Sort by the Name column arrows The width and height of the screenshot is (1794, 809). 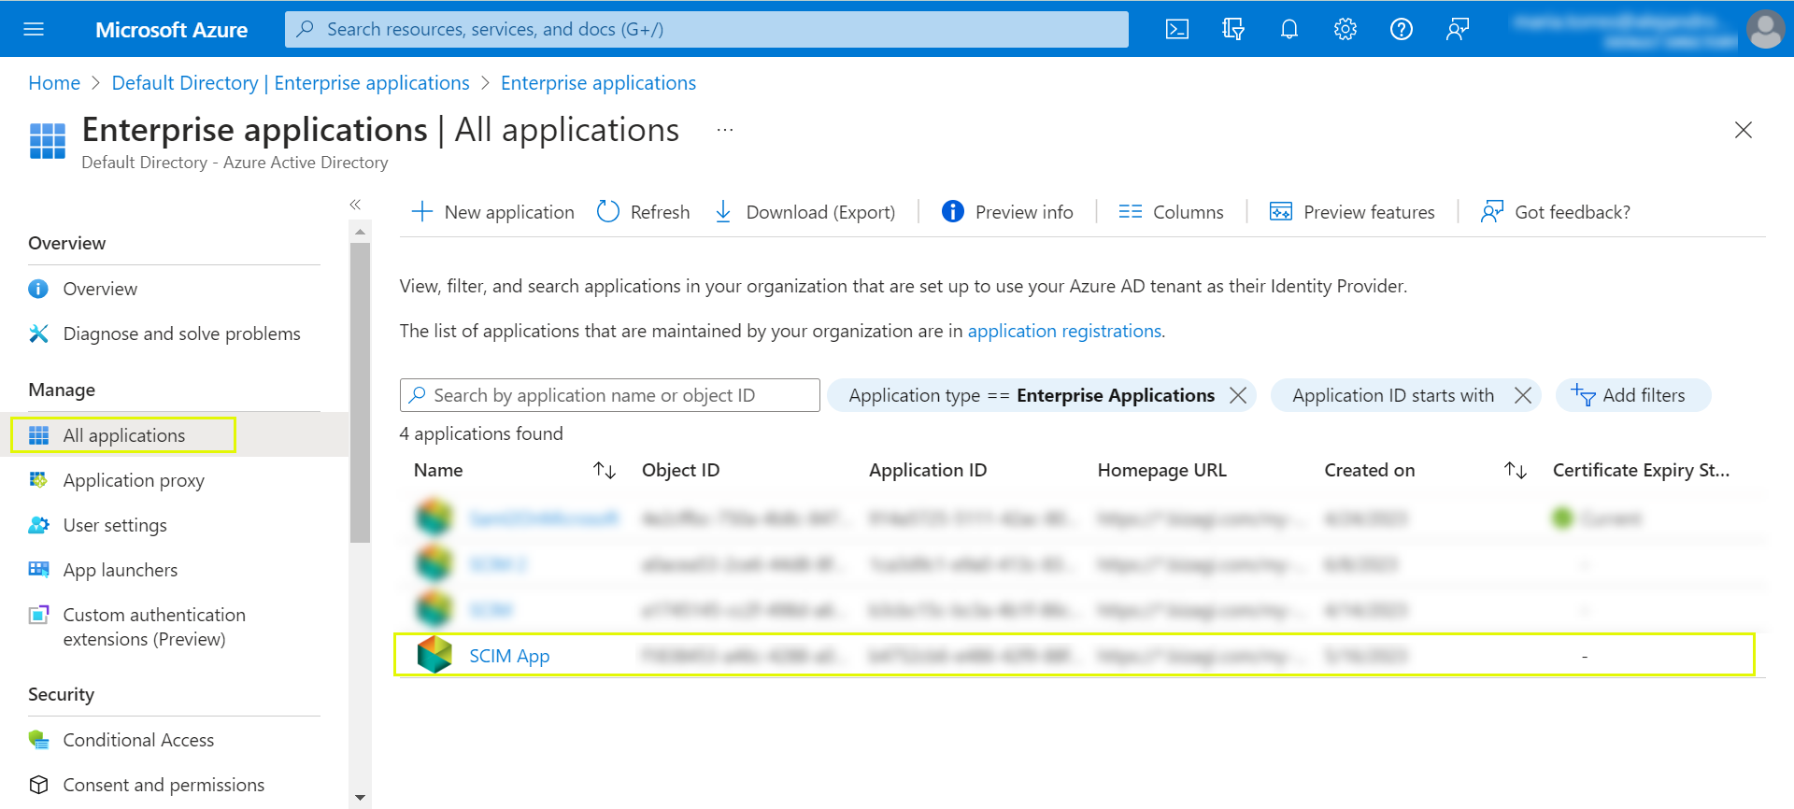pos(605,470)
